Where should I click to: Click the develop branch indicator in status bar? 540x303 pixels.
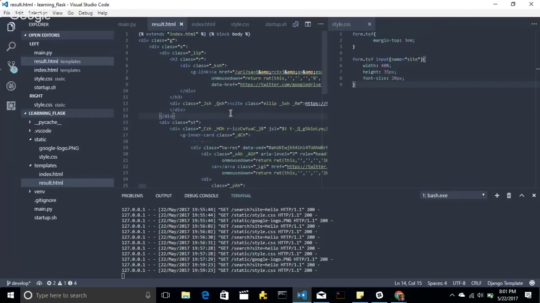click(19, 283)
